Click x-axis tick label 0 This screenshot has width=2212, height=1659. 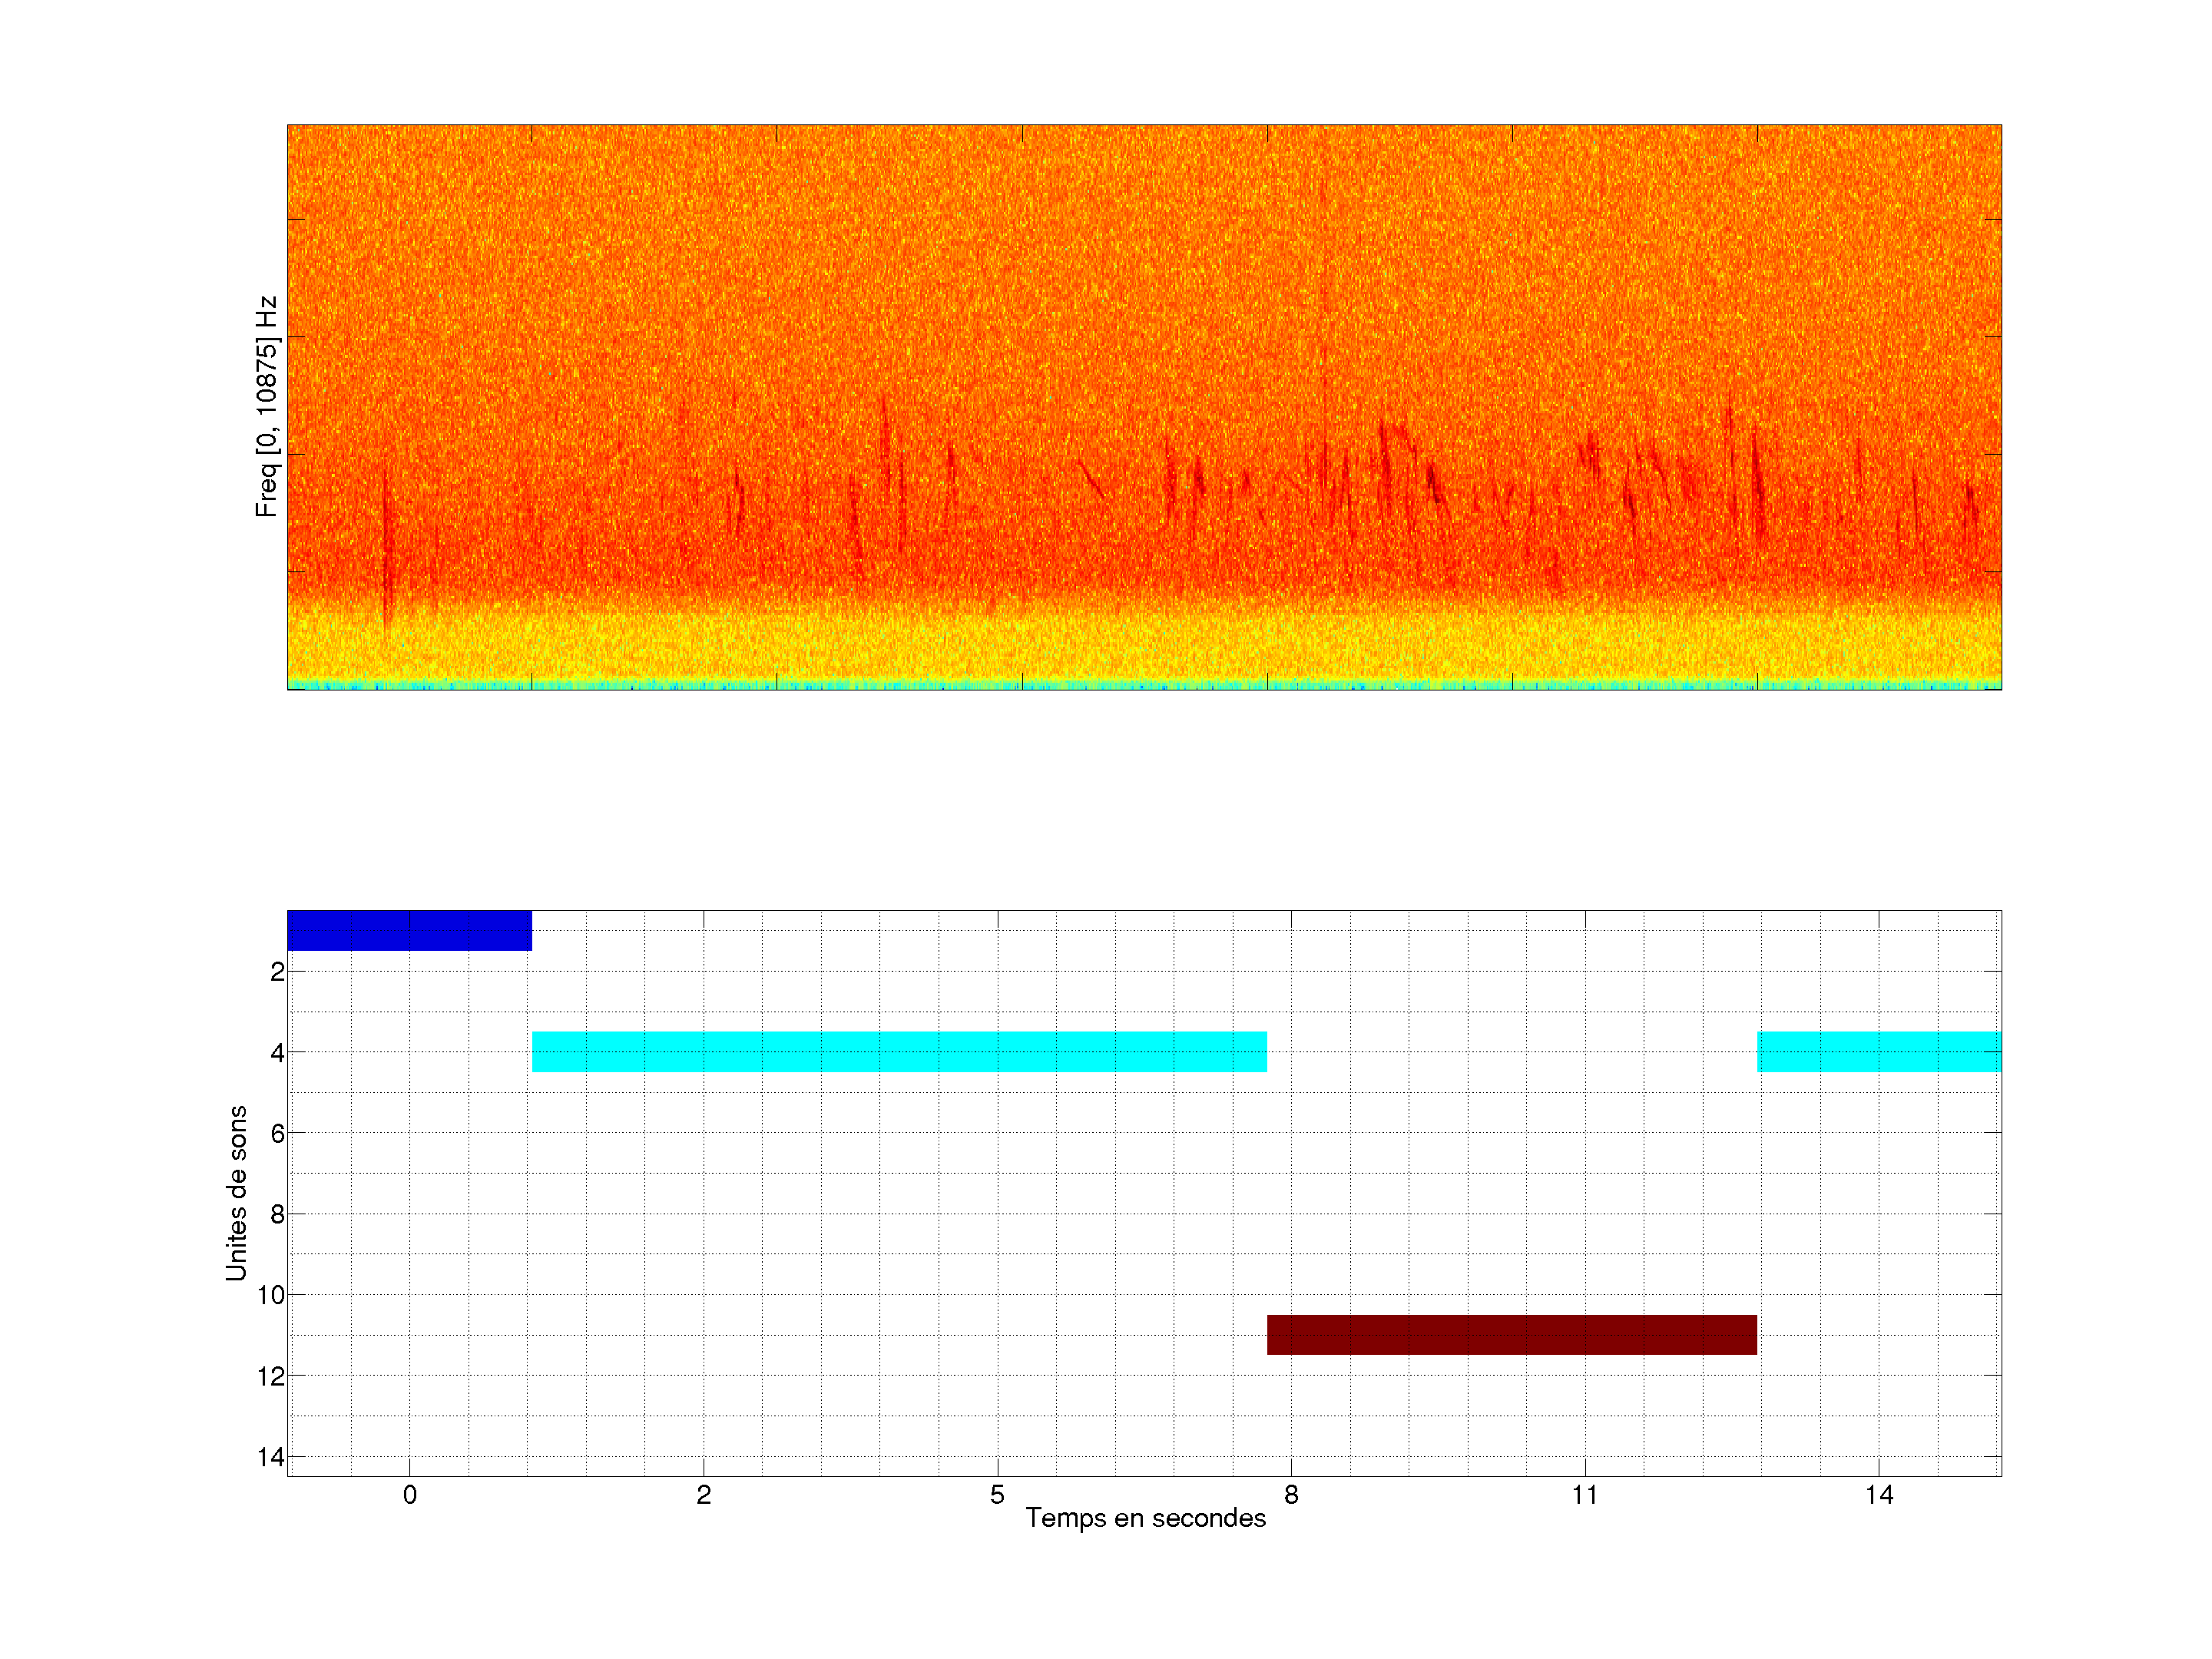click(409, 1495)
